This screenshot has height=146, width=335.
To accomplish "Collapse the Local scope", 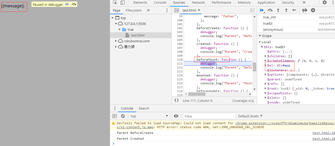I will click(259, 42).
